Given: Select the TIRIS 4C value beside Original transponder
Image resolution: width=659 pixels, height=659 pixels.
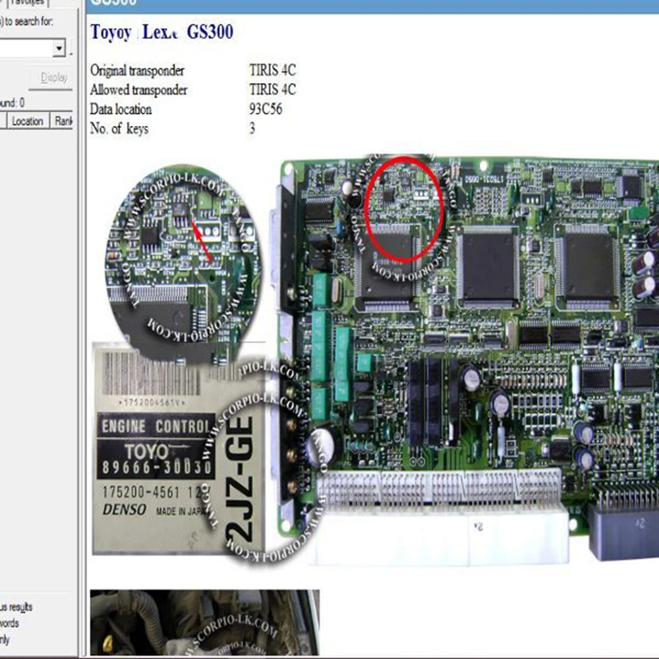Looking at the screenshot, I should (272, 70).
